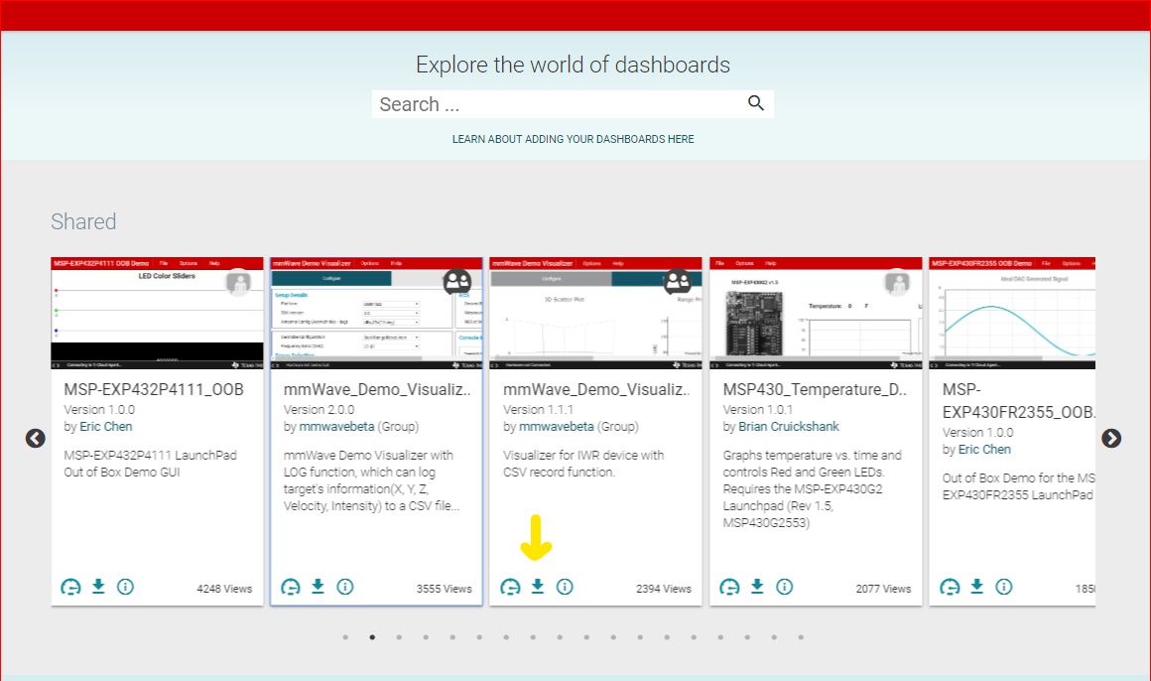Launch mmWave Visualizer version 1.1.1 gauge icon
Image resolution: width=1151 pixels, height=681 pixels.
(510, 587)
